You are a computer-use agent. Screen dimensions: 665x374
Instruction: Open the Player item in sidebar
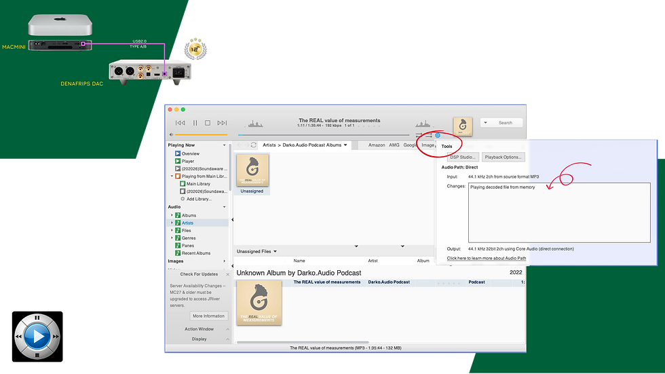188,162
